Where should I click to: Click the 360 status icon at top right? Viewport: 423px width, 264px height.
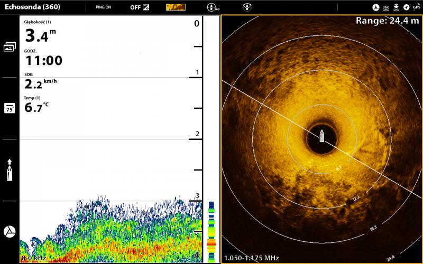386,7
